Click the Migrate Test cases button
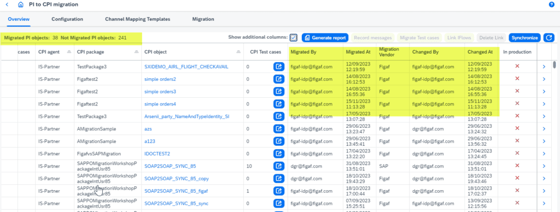Screen dimensions: 560x212 click(x=419, y=38)
